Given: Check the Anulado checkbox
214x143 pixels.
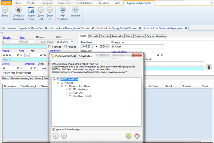Looking at the screenshot, I should (65, 47).
